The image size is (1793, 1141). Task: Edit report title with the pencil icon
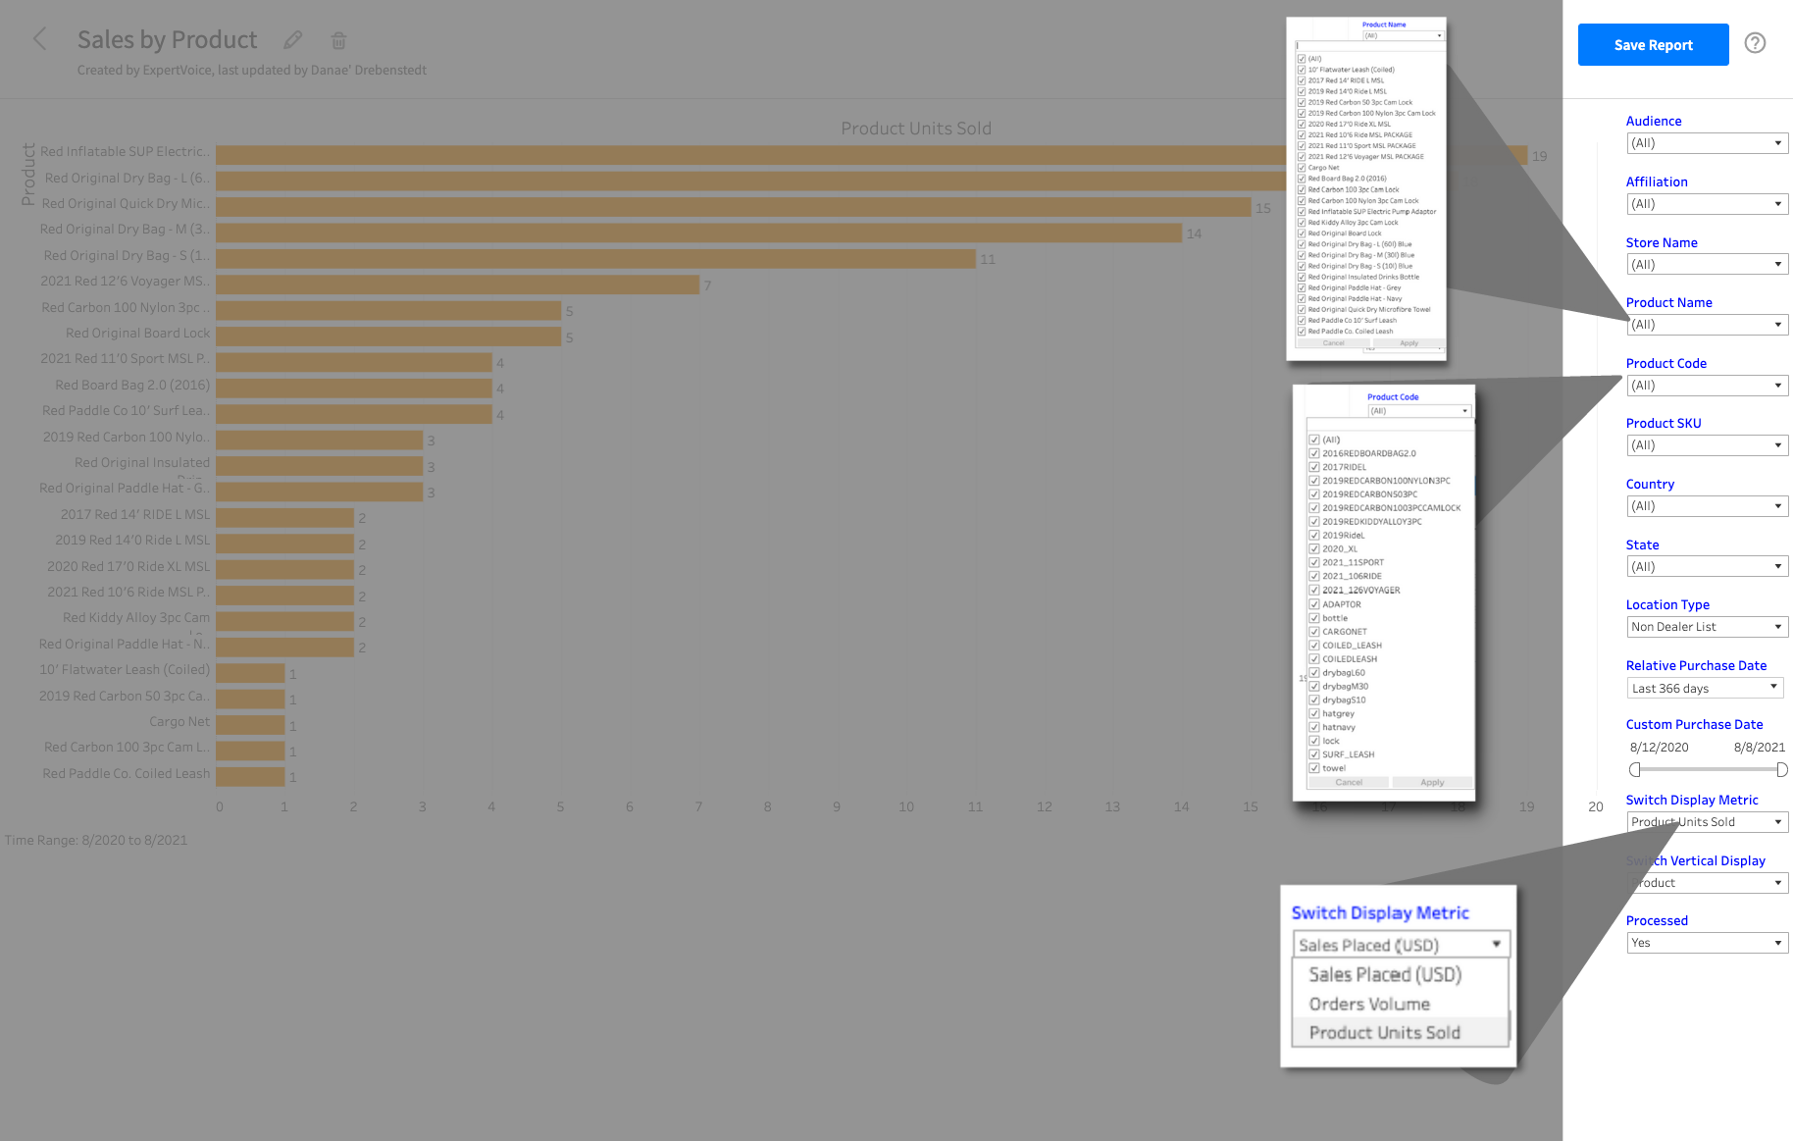point(292,40)
